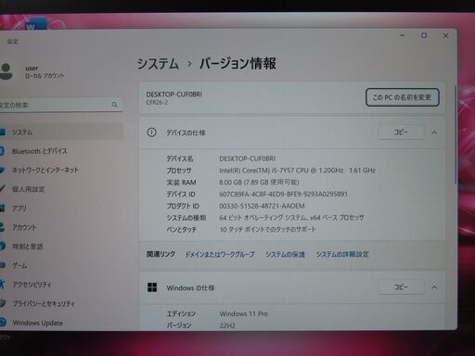Click the 10 タッチ ポイント pen and touch value

(268, 229)
